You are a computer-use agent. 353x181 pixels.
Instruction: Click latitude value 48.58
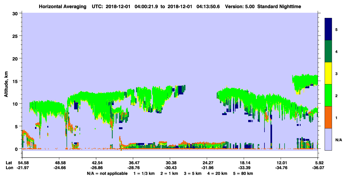[59, 163]
